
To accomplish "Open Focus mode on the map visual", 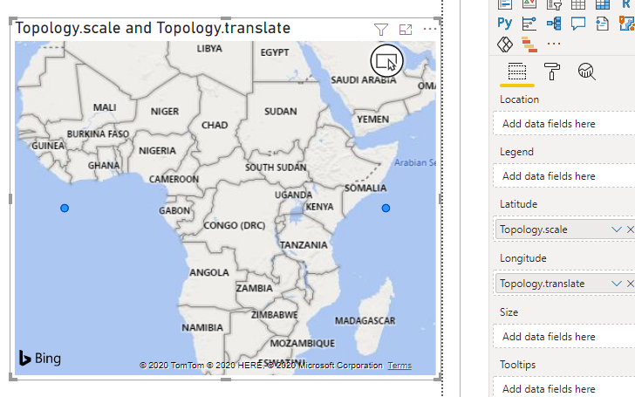I will (406, 30).
